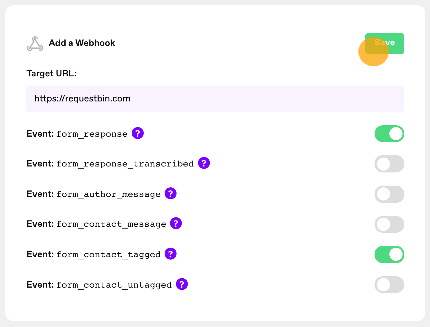The width and height of the screenshot is (430, 327).
Task: Turn on form_author_message event switch
Action: tap(389, 194)
